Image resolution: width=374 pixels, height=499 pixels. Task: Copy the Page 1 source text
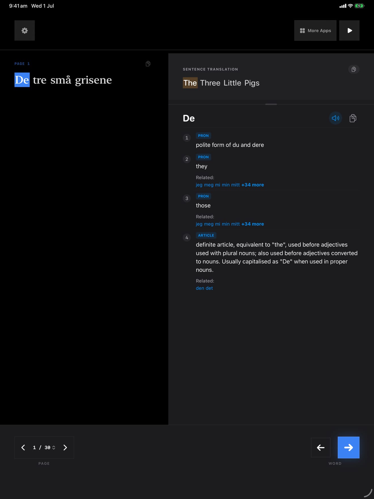[x=148, y=64]
